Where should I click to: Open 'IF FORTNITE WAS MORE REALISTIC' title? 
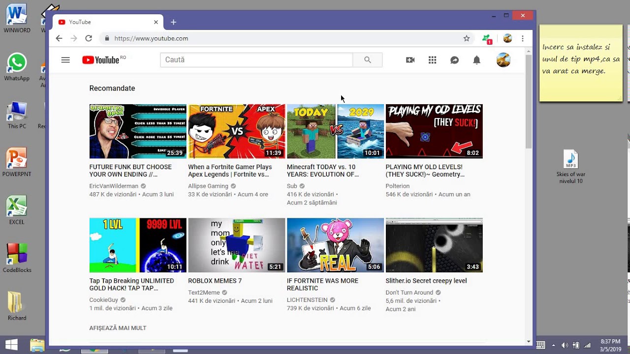pyautogui.click(x=323, y=285)
